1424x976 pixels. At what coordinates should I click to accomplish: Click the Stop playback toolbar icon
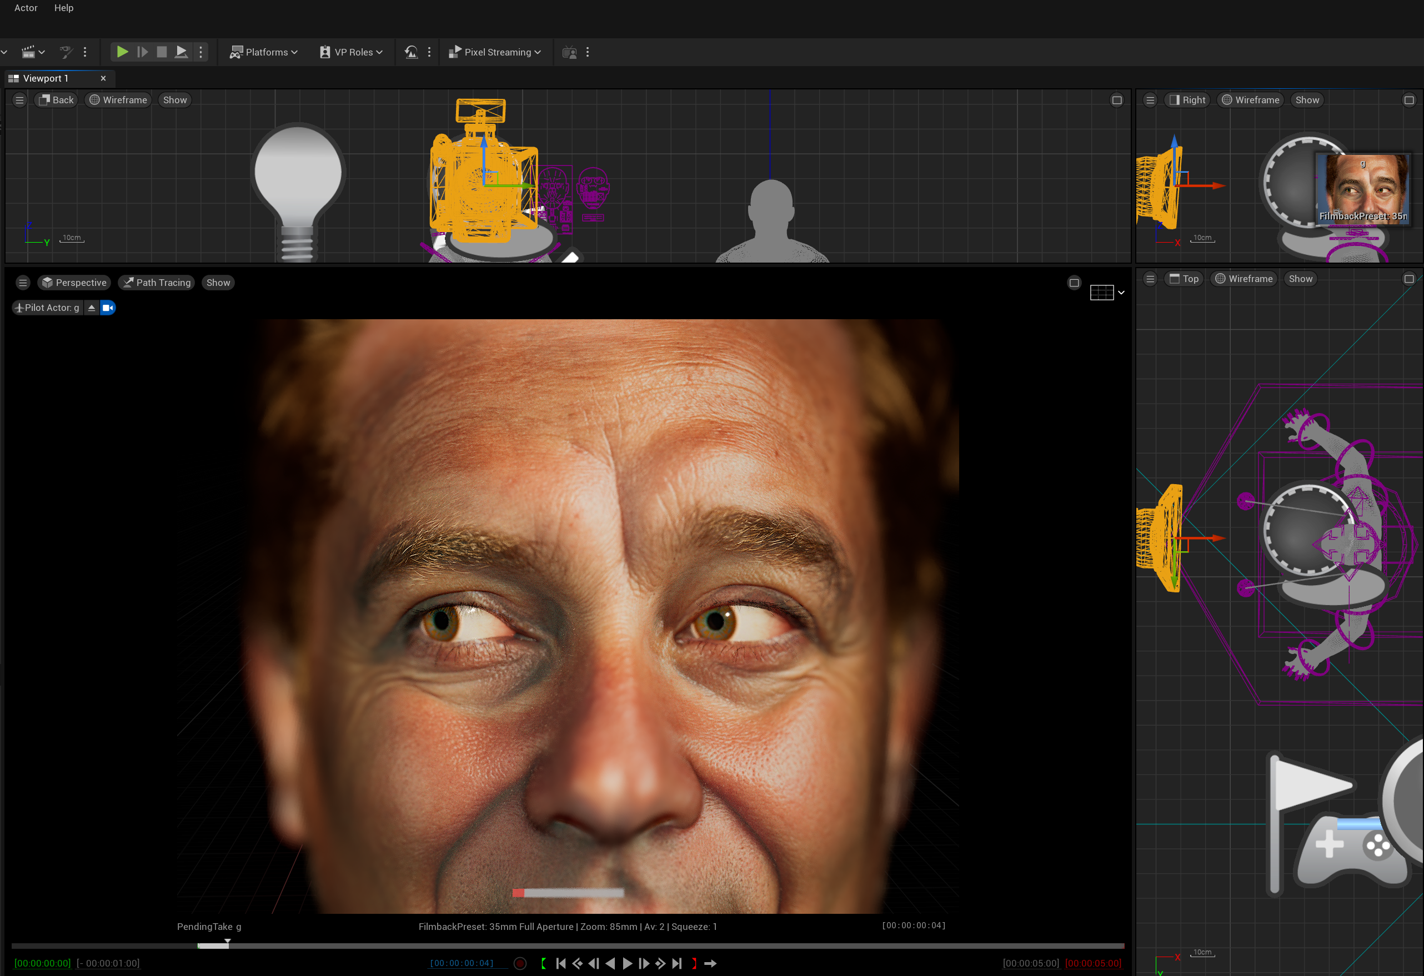(161, 52)
